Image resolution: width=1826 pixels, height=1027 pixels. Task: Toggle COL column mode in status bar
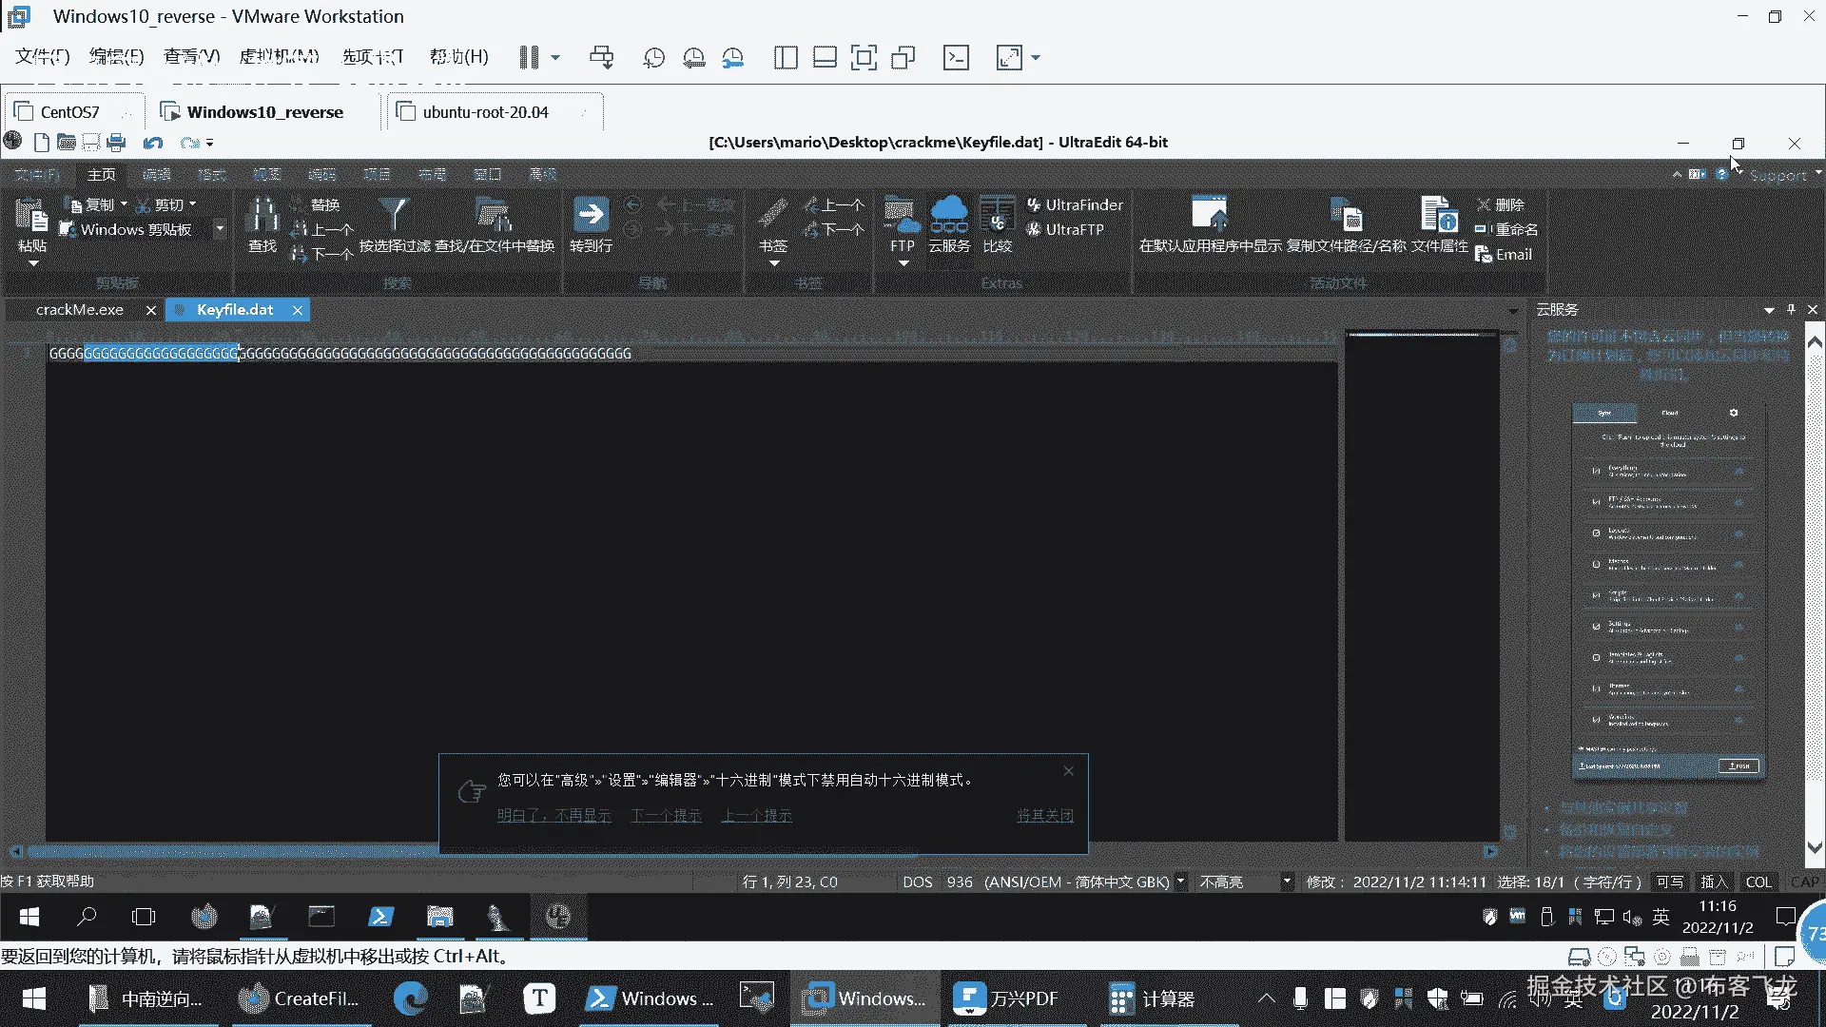[x=1758, y=882]
